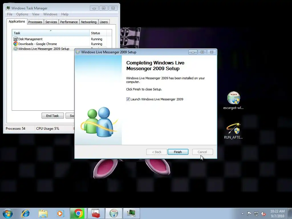292x219 pixels.
Task: Open Internet Explorer from the taskbar
Action: [x=25, y=213]
